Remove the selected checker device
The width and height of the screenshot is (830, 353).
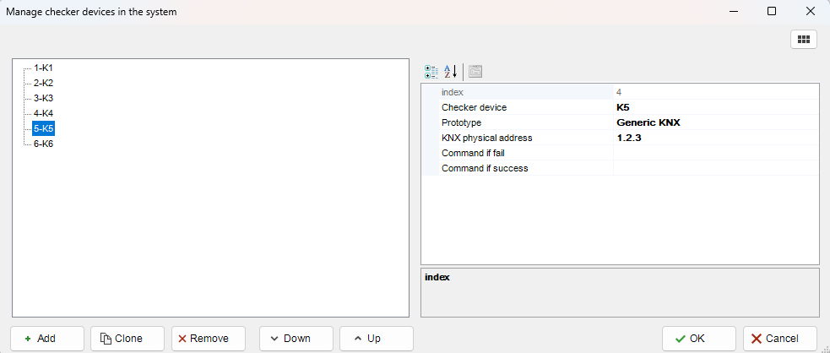(208, 339)
